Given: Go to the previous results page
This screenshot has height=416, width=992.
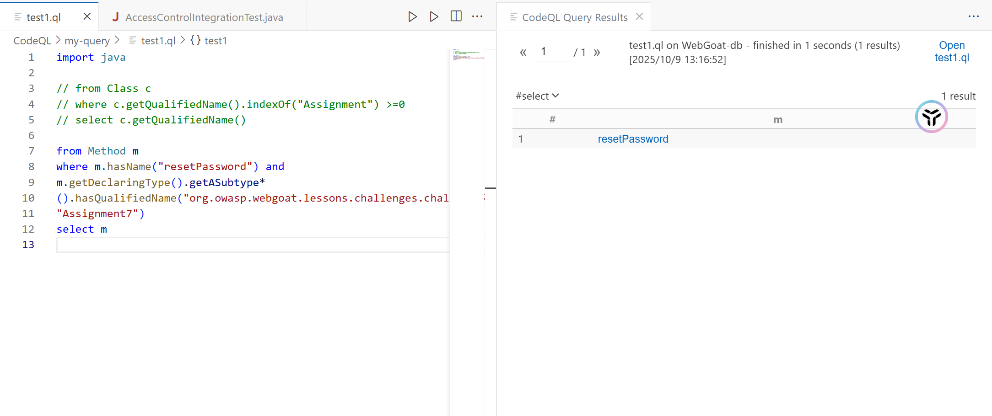Looking at the screenshot, I should coord(523,53).
